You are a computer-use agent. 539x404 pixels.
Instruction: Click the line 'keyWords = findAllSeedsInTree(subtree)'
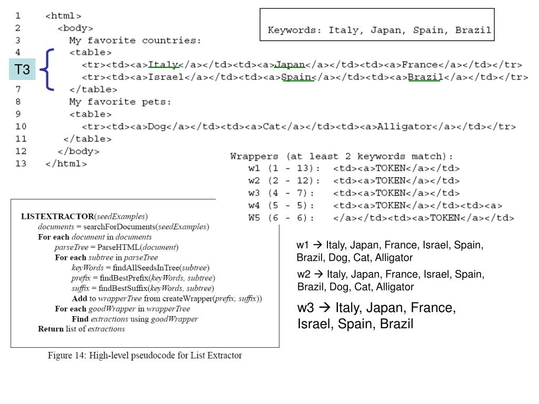click(140, 268)
